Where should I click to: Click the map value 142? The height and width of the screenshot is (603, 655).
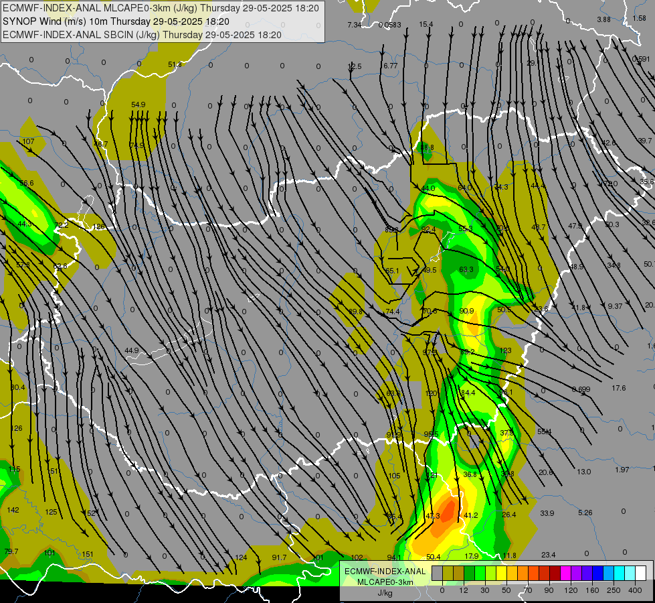point(13,510)
